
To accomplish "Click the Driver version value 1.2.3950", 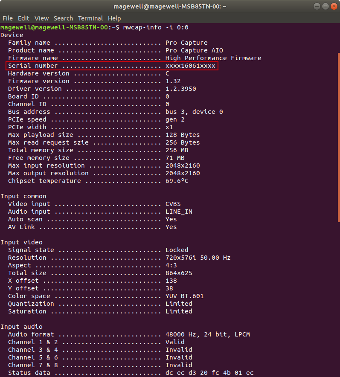I will (181, 89).
